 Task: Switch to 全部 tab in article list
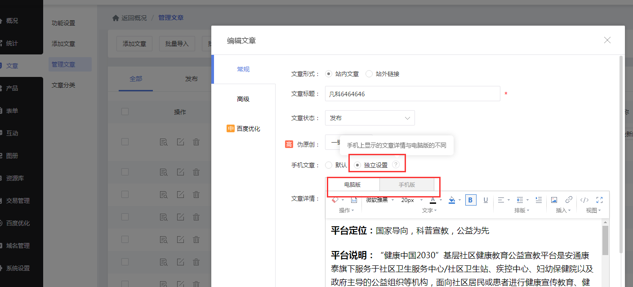tap(136, 79)
